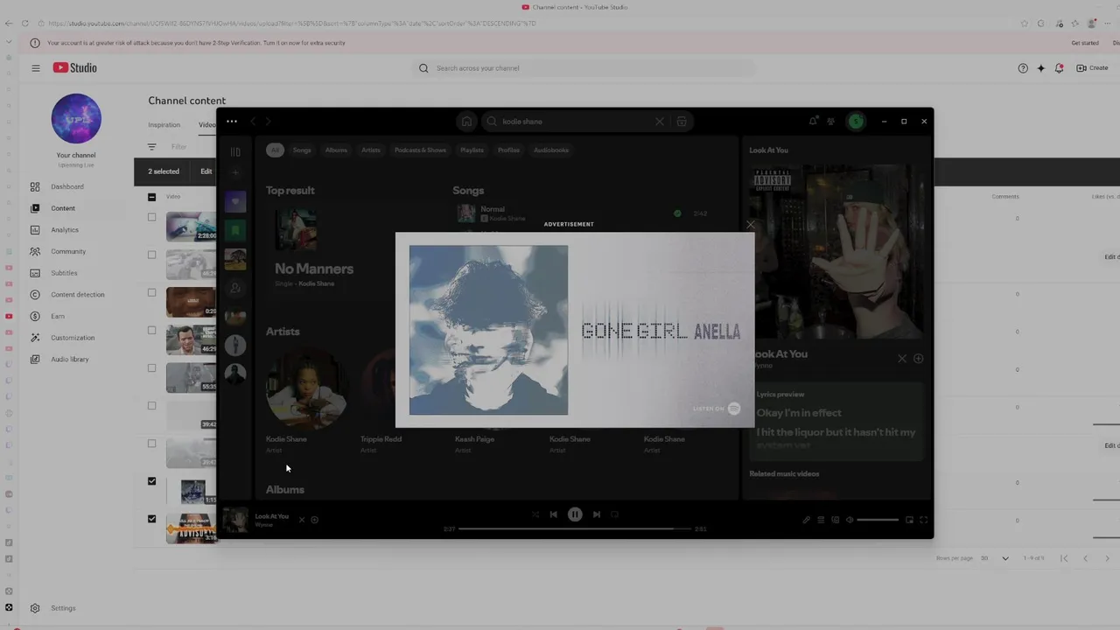
Task: Select the Audiobooks filter chip
Action: tap(551, 150)
